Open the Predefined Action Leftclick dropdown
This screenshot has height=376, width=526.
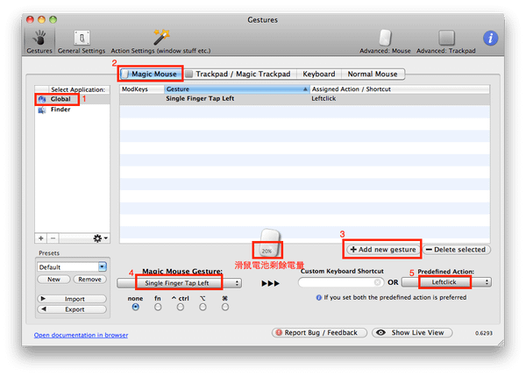click(446, 282)
